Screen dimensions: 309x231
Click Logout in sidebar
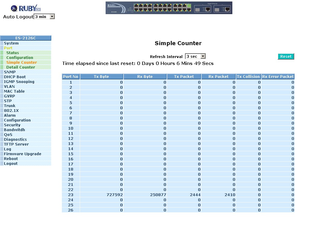pyautogui.click(x=11, y=163)
